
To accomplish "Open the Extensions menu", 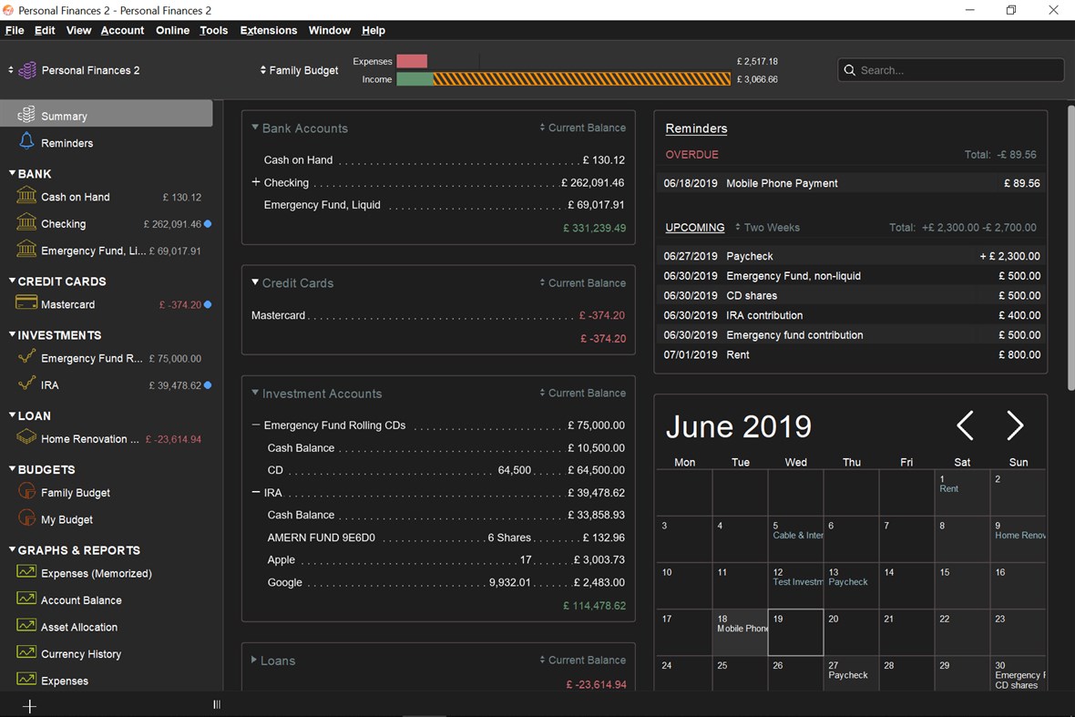I will point(268,30).
